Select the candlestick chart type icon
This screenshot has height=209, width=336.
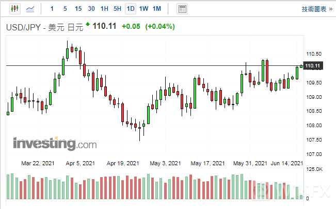click(14, 9)
